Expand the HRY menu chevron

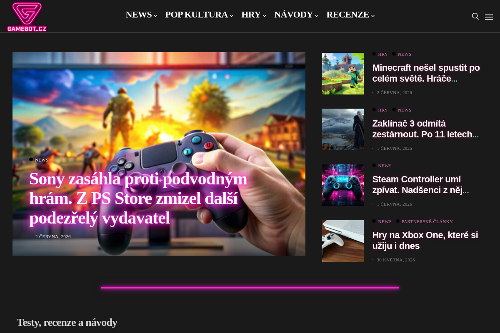click(265, 15)
